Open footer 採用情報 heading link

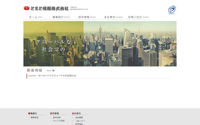tap(54, 113)
